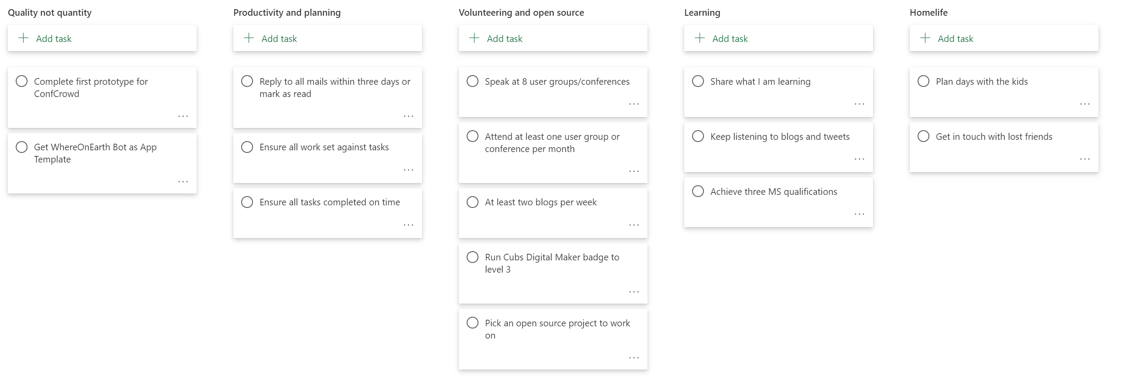Open more options on Plan days with kids card

click(x=1084, y=104)
